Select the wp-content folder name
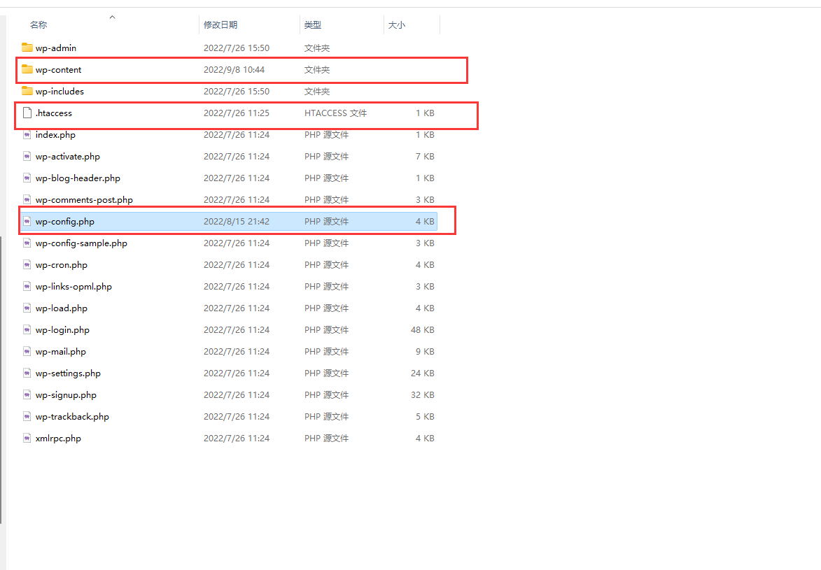Screen dimensions: 821x570 click(x=59, y=70)
